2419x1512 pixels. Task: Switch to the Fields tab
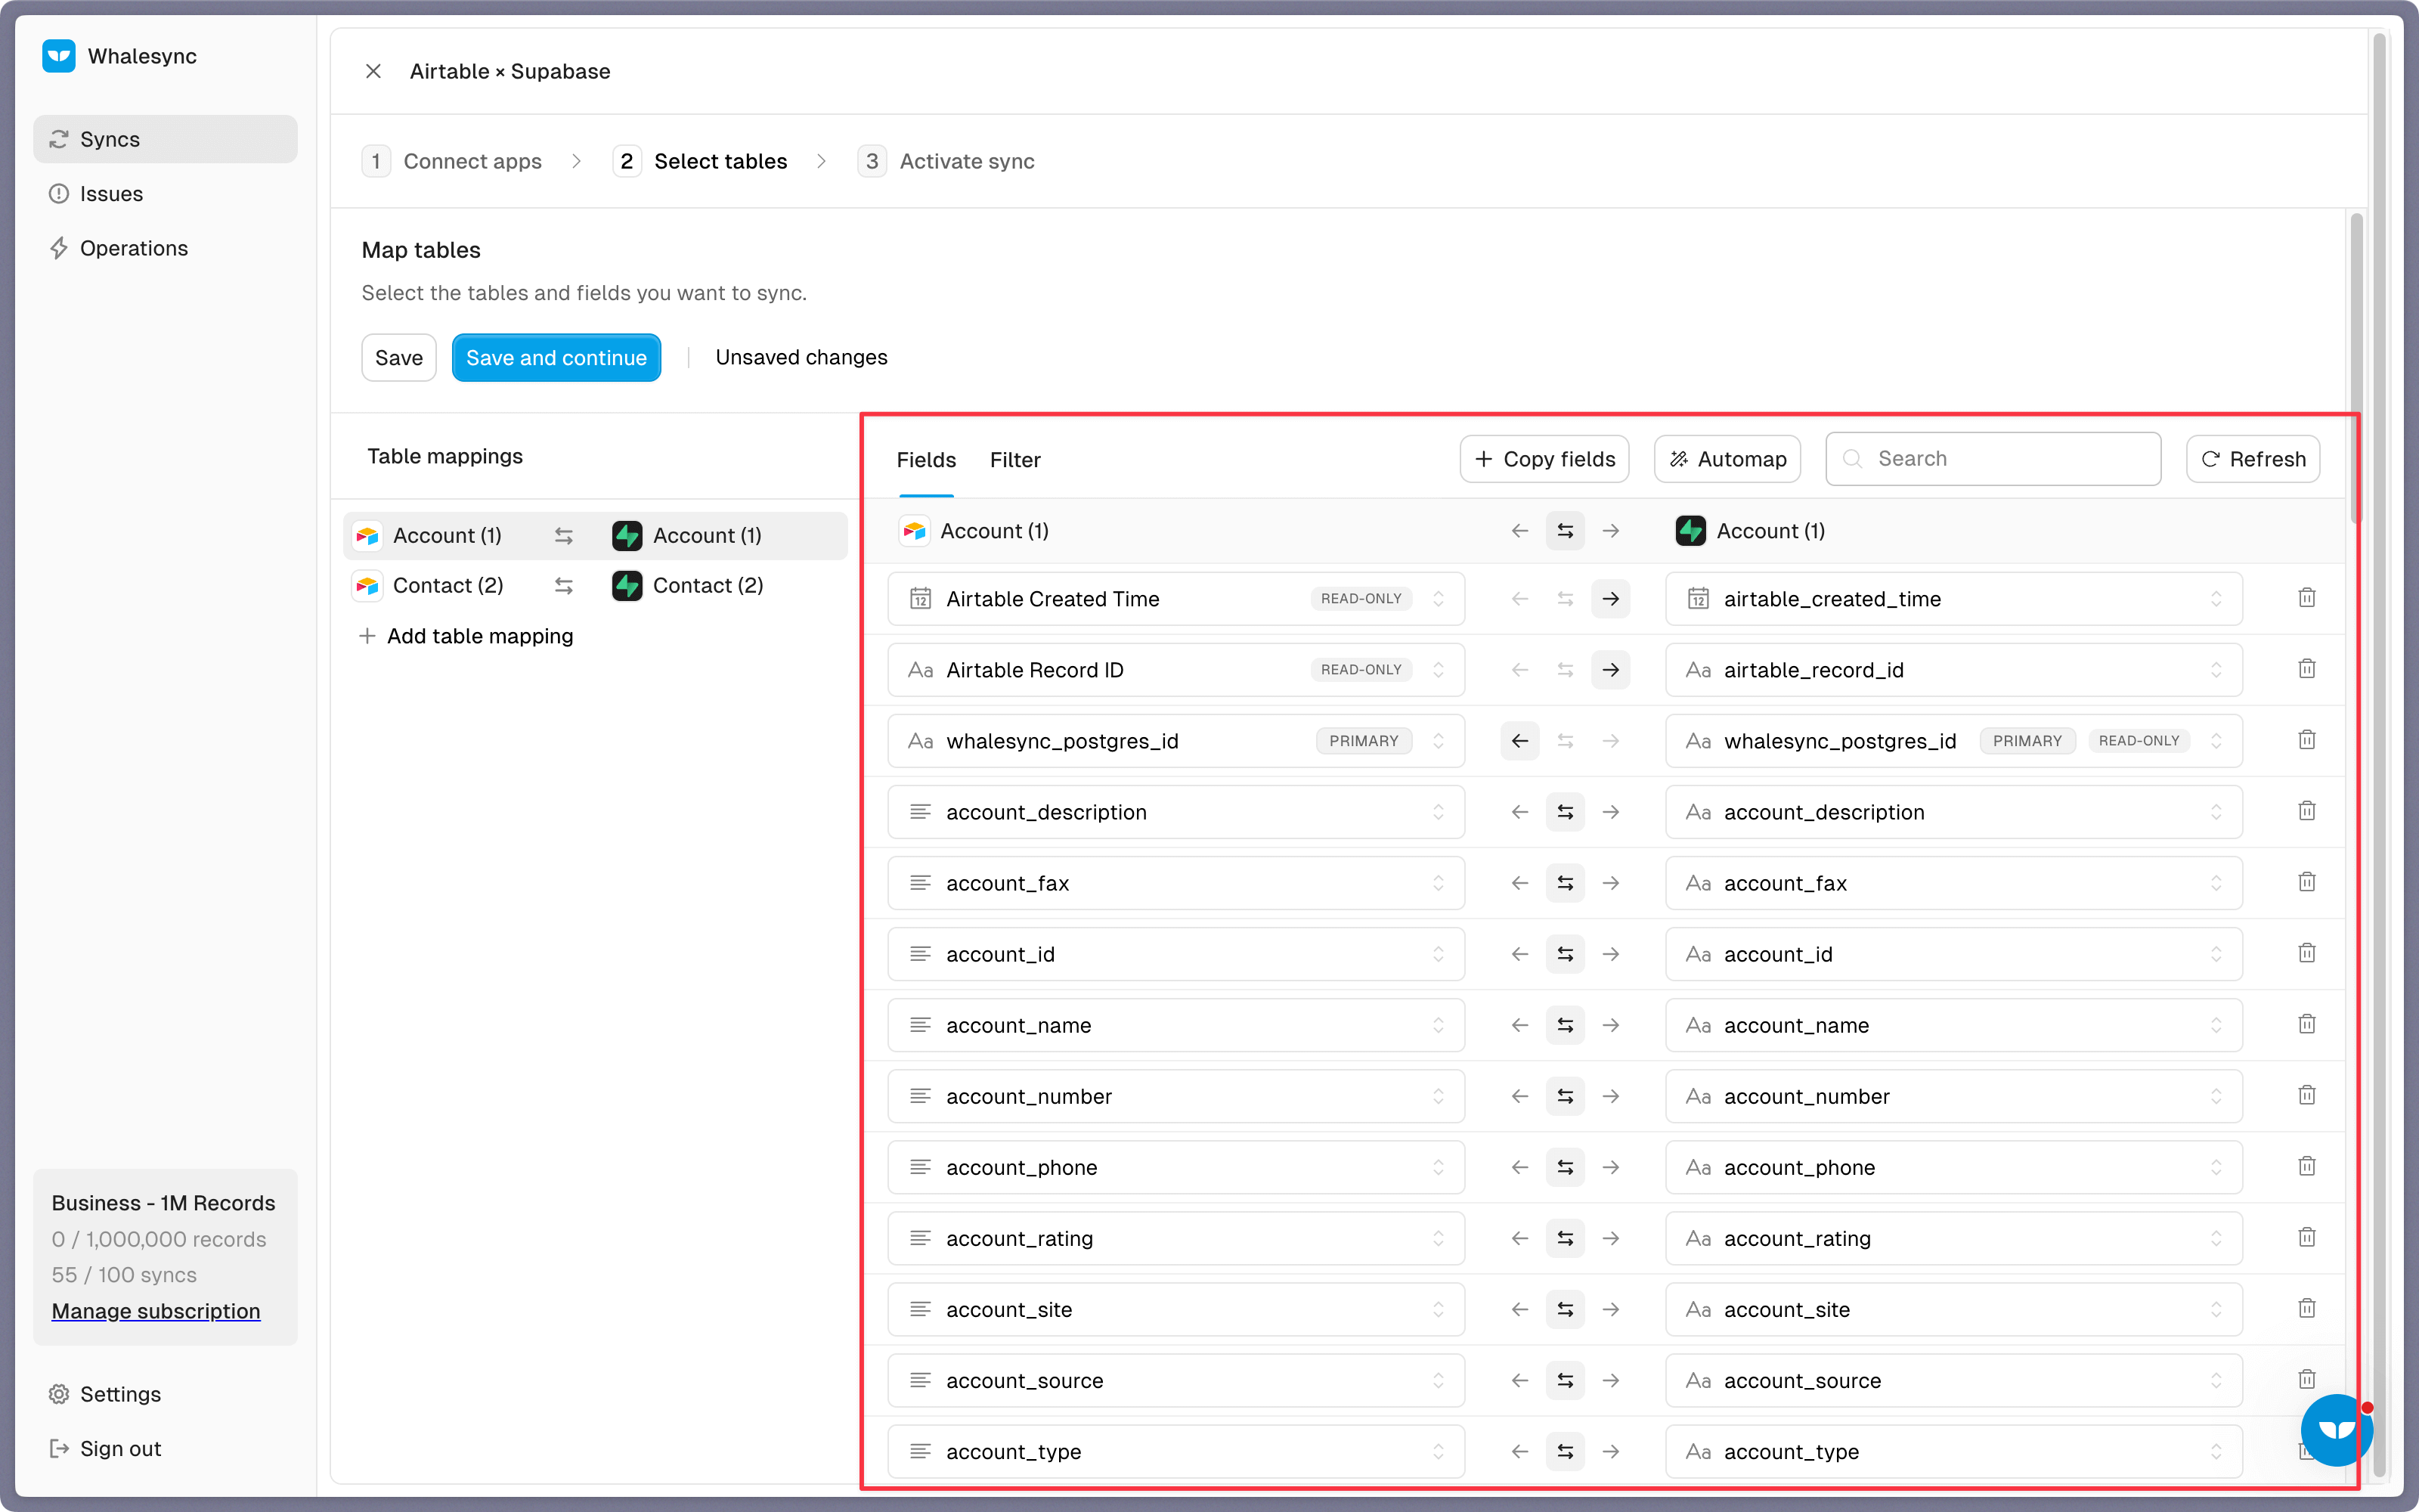click(x=925, y=460)
